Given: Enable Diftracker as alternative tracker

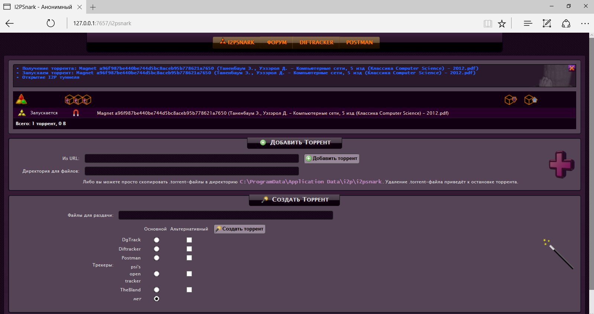Looking at the screenshot, I should [189, 249].
